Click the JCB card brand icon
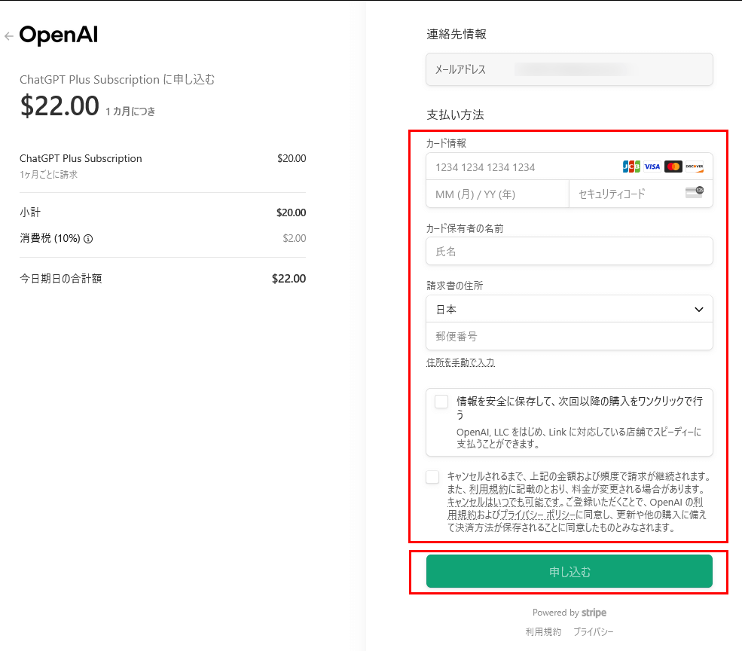 tap(631, 167)
